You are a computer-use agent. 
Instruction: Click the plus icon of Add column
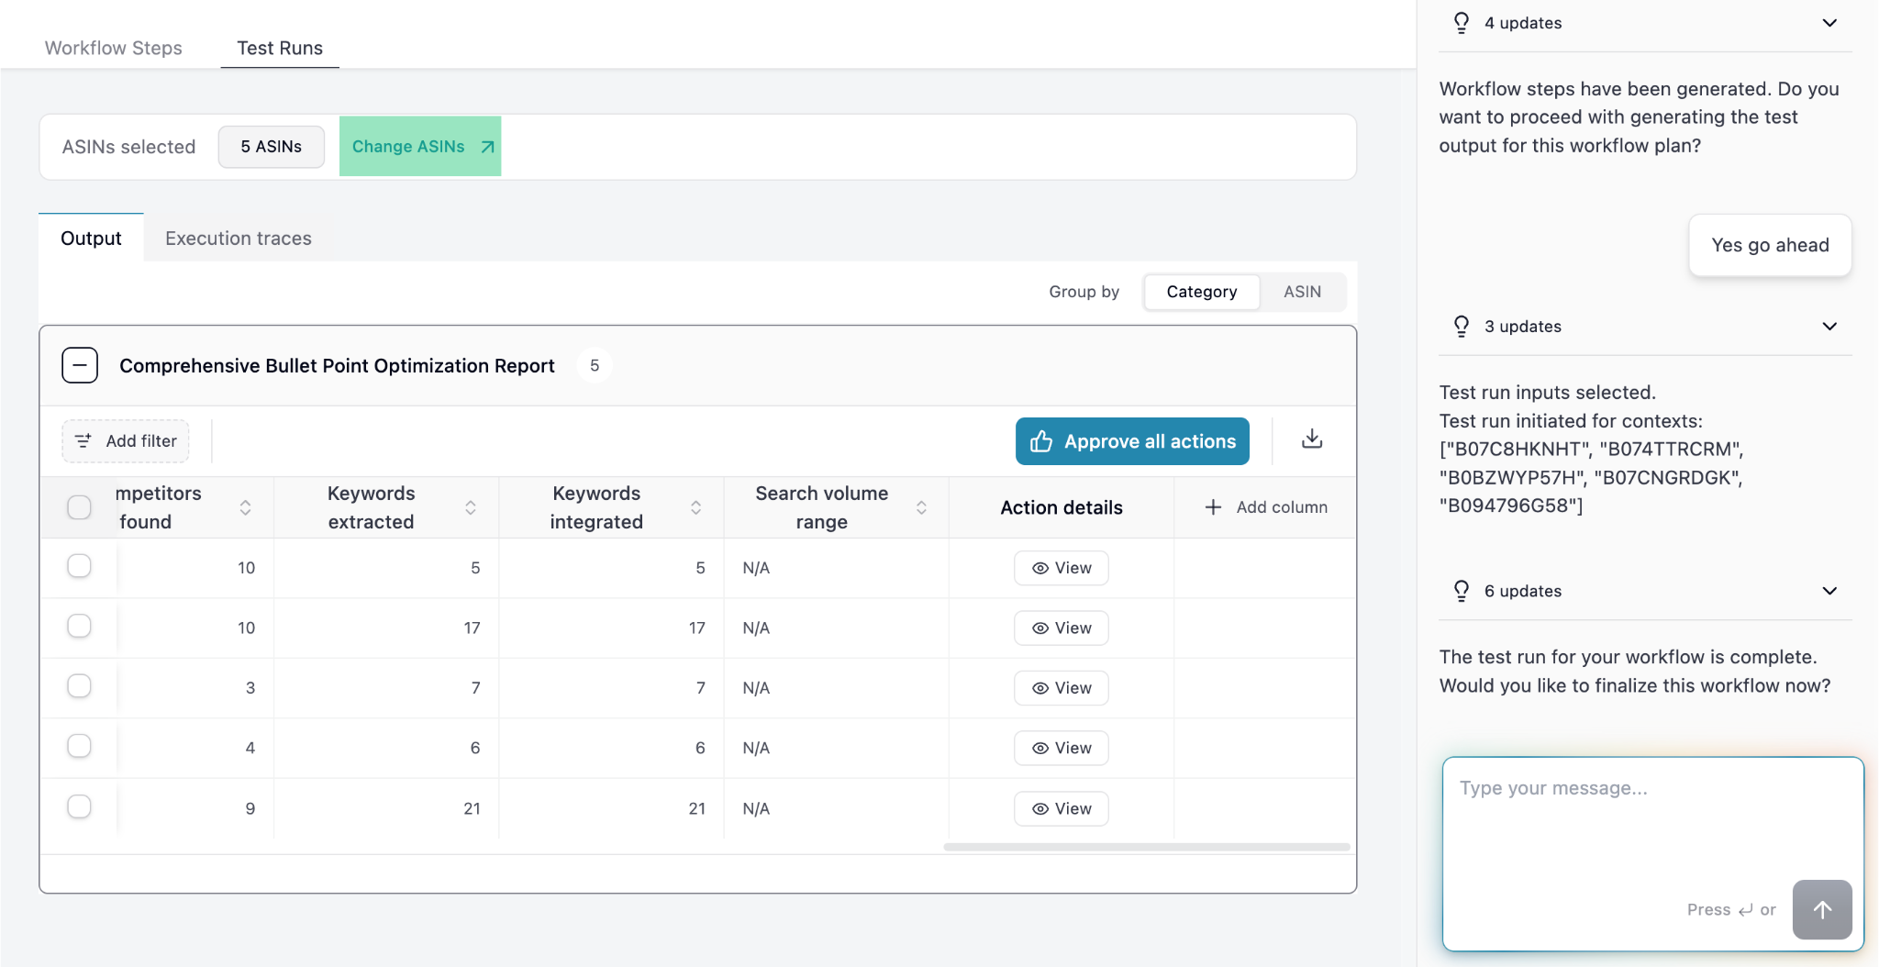1213,507
